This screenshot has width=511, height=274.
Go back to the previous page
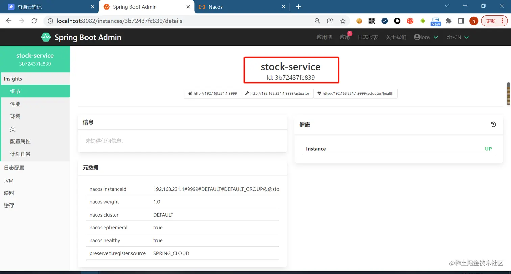pos(9,21)
